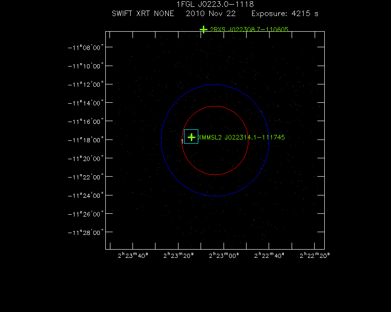Click the right ascension label 2h23m00s
This screenshot has height=312, width=391.
[224, 256]
